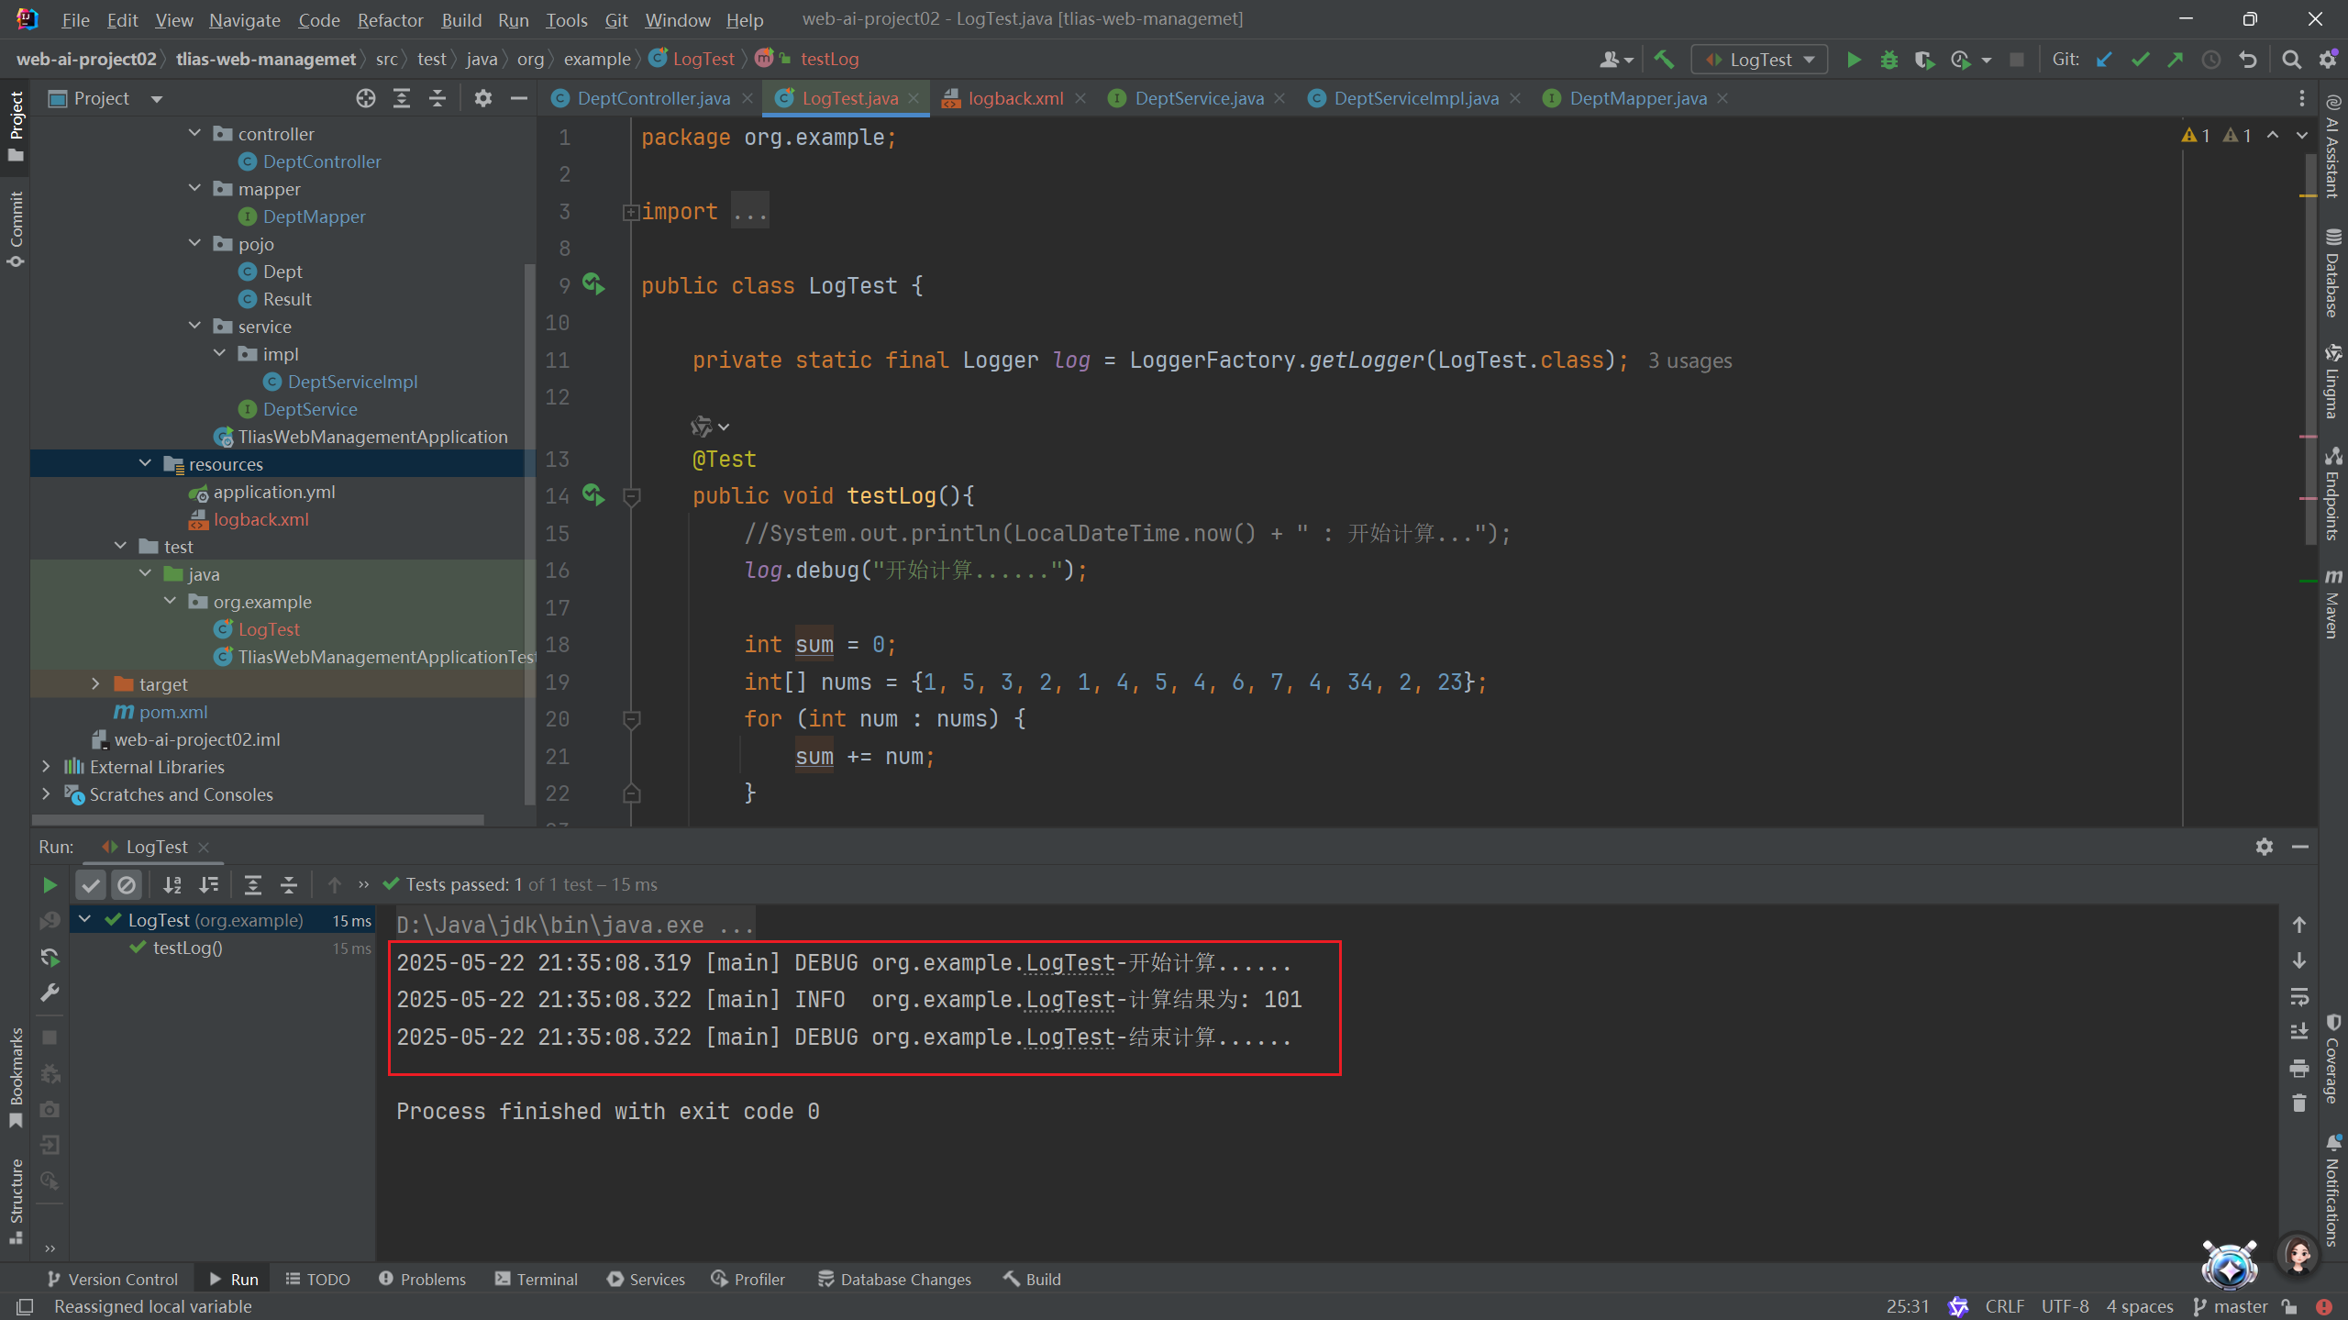Click the Debug LogTest bug icon
2348x1320 pixels.
1888,60
